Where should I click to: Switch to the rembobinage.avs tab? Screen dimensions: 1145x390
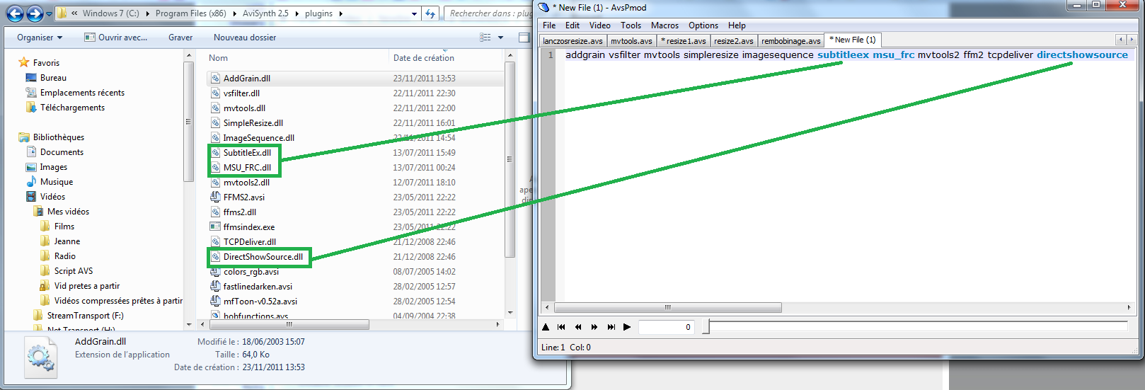(791, 41)
